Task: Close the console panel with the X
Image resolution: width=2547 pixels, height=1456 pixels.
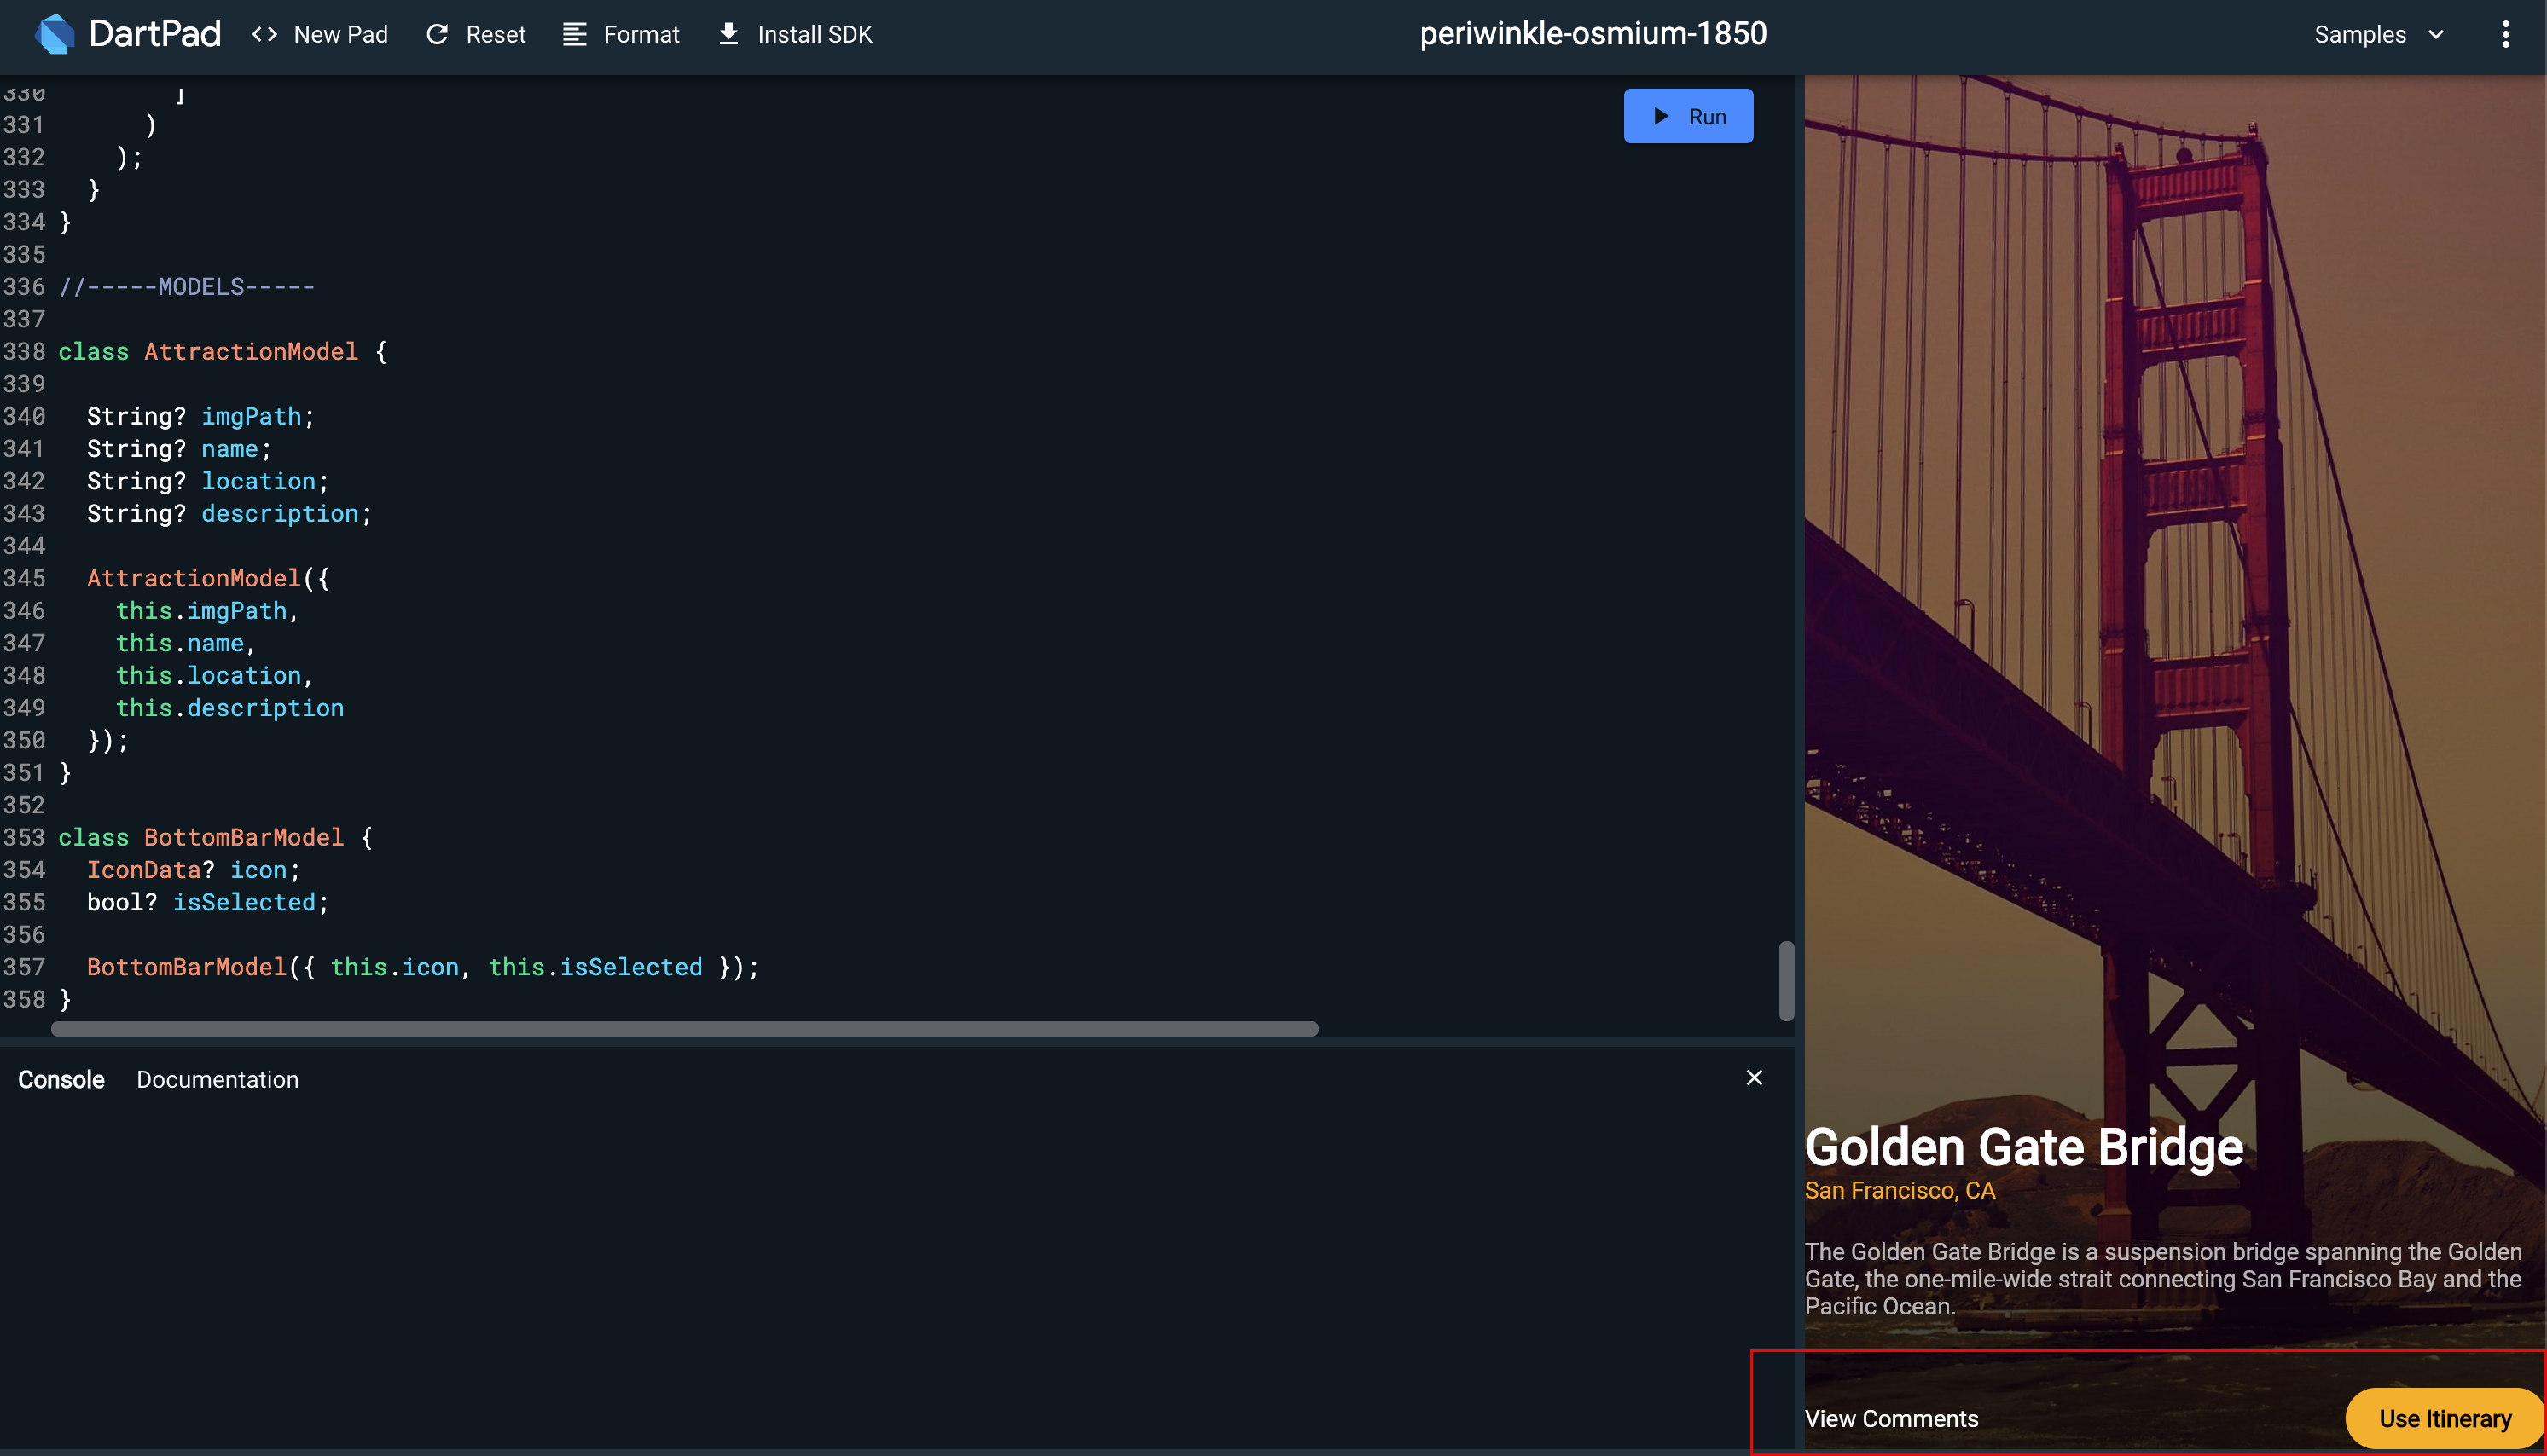Action: click(1754, 1077)
